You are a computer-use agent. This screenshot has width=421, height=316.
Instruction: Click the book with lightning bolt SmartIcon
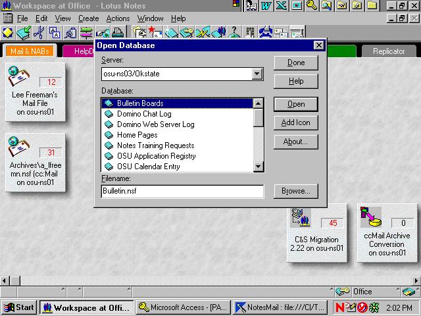(x=203, y=33)
